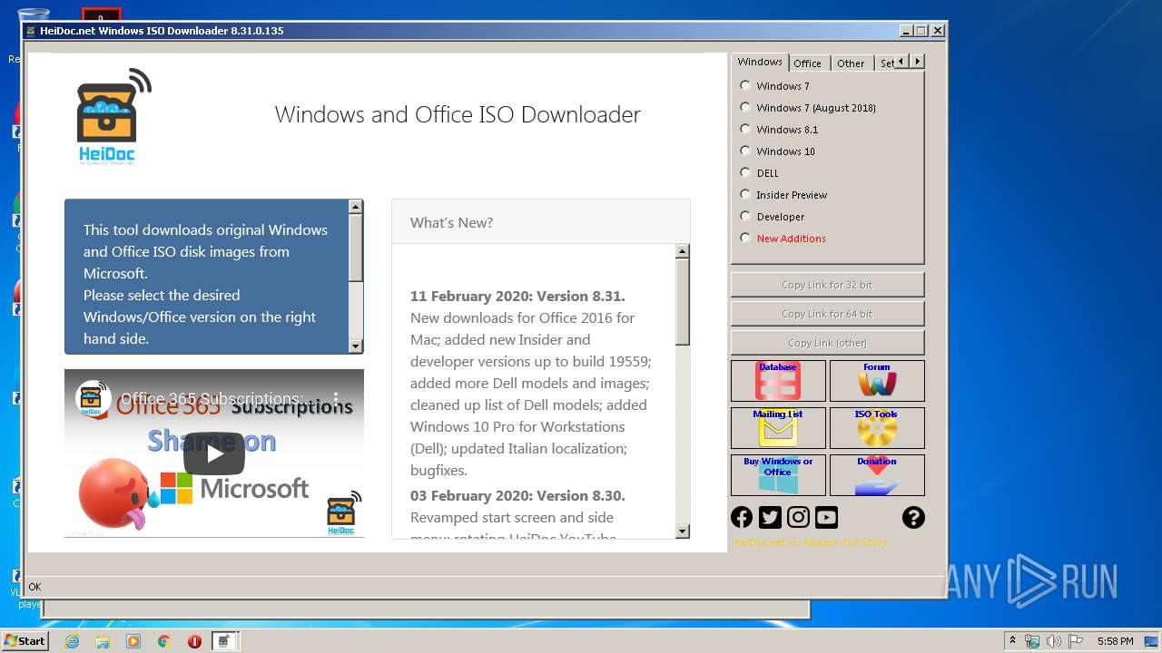
Task: Open Google Chrome from the taskbar
Action: click(x=163, y=641)
